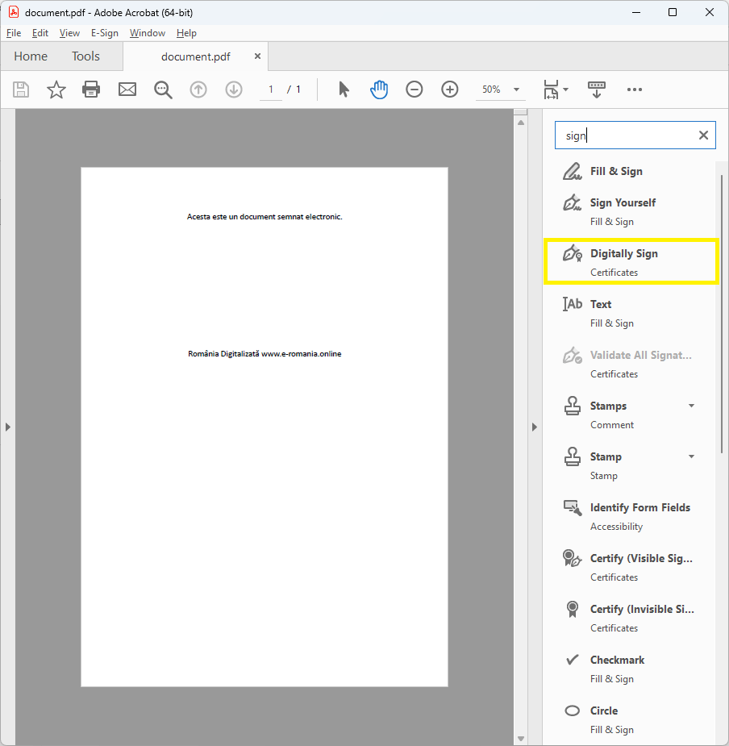
Task: Open the E-Sign menu
Action: pos(104,33)
